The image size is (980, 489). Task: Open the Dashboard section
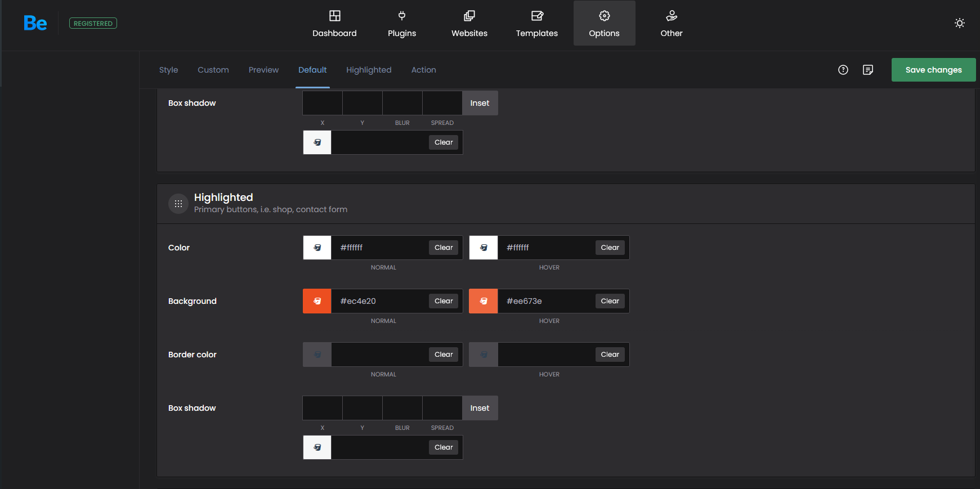click(334, 23)
